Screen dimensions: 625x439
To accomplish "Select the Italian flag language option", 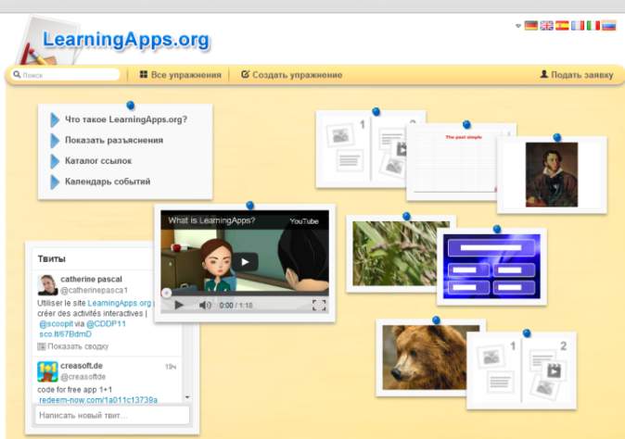I will click(x=593, y=26).
